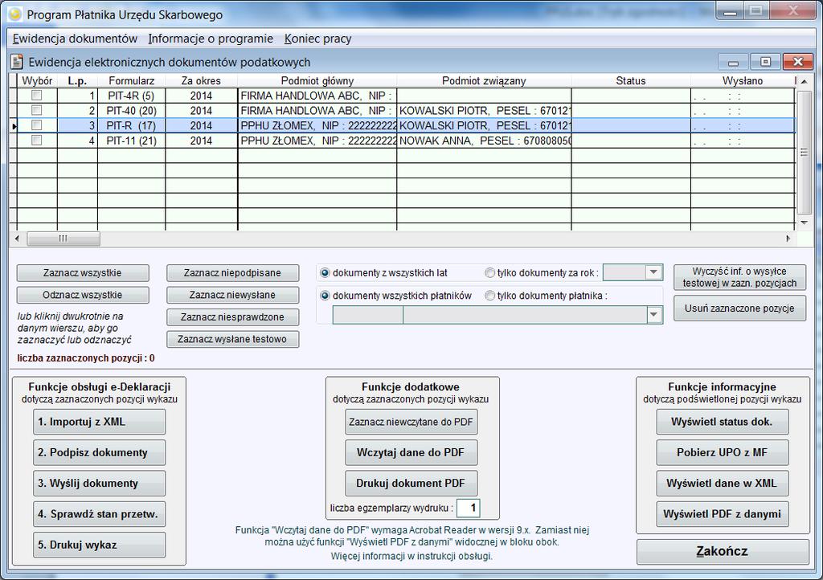Click the table's vertical scroll down arrow

(x=804, y=223)
